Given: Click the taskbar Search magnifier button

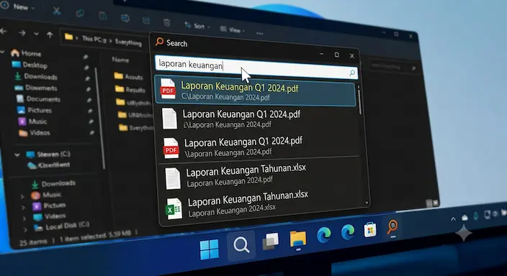Looking at the screenshot, I should point(241,245).
